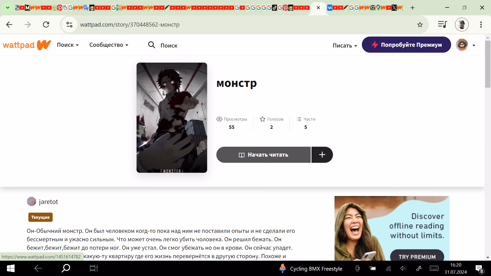The width and height of the screenshot is (491, 276).
Task: Click the Части parts list icon
Action: (x=299, y=119)
